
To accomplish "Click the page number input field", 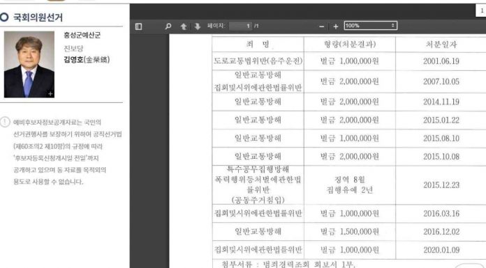I will pyautogui.click(x=240, y=26).
